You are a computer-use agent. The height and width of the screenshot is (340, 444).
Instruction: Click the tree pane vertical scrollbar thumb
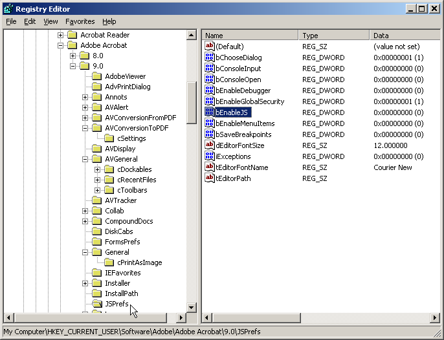tap(192, 103)
